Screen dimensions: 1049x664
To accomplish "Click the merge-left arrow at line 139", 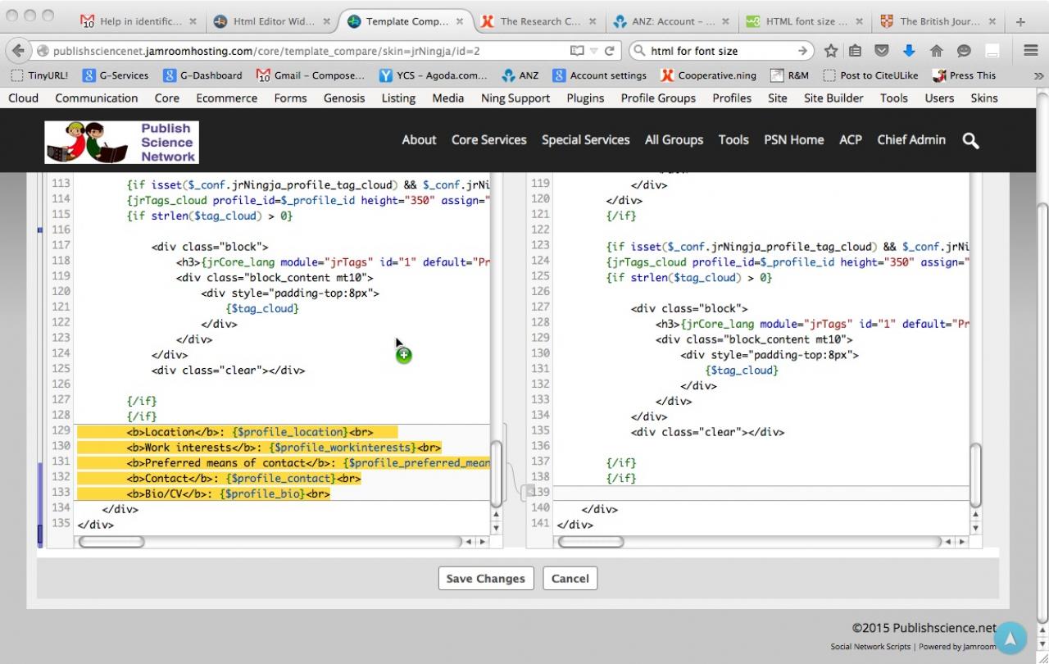I will pos(529,492).
